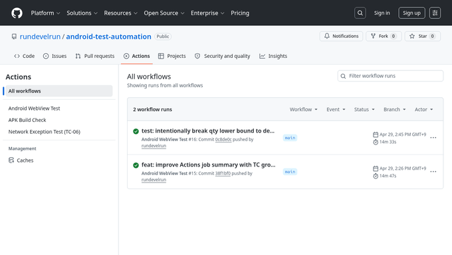
Task: Click the filter search magnifier icon
Action: click(x=343, y=77)
